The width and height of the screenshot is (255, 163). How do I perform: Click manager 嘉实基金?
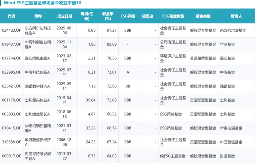(227, 58)
